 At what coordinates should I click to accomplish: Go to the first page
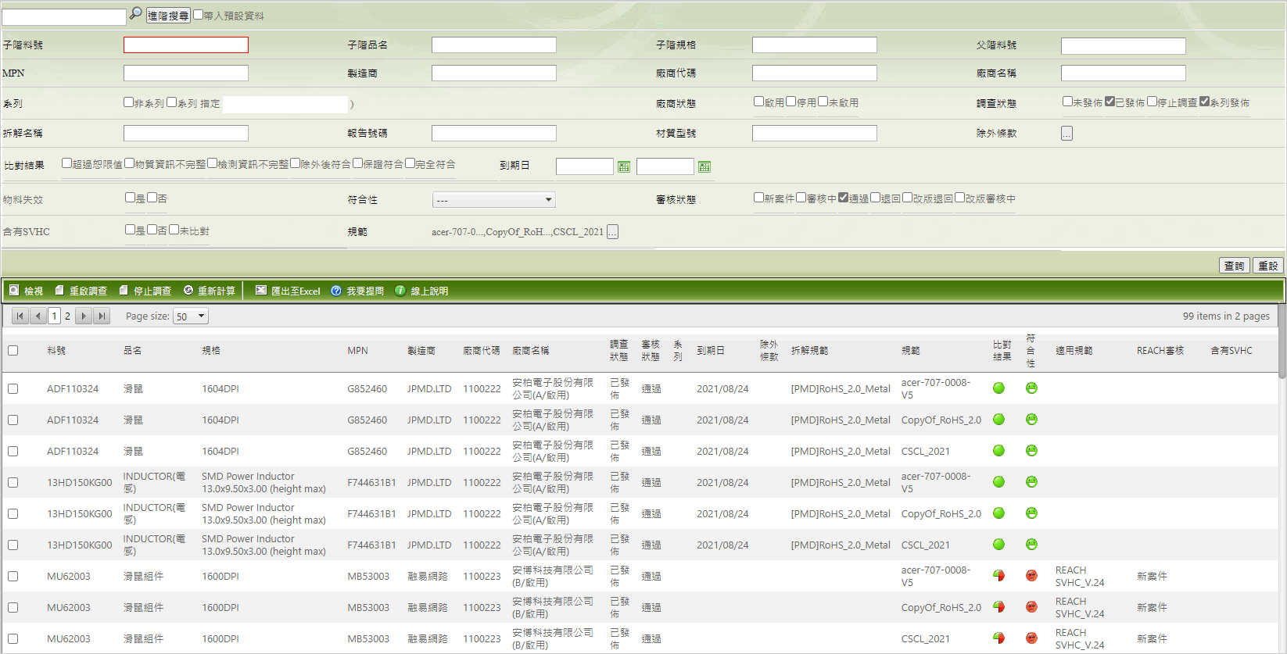coord(20,316)
